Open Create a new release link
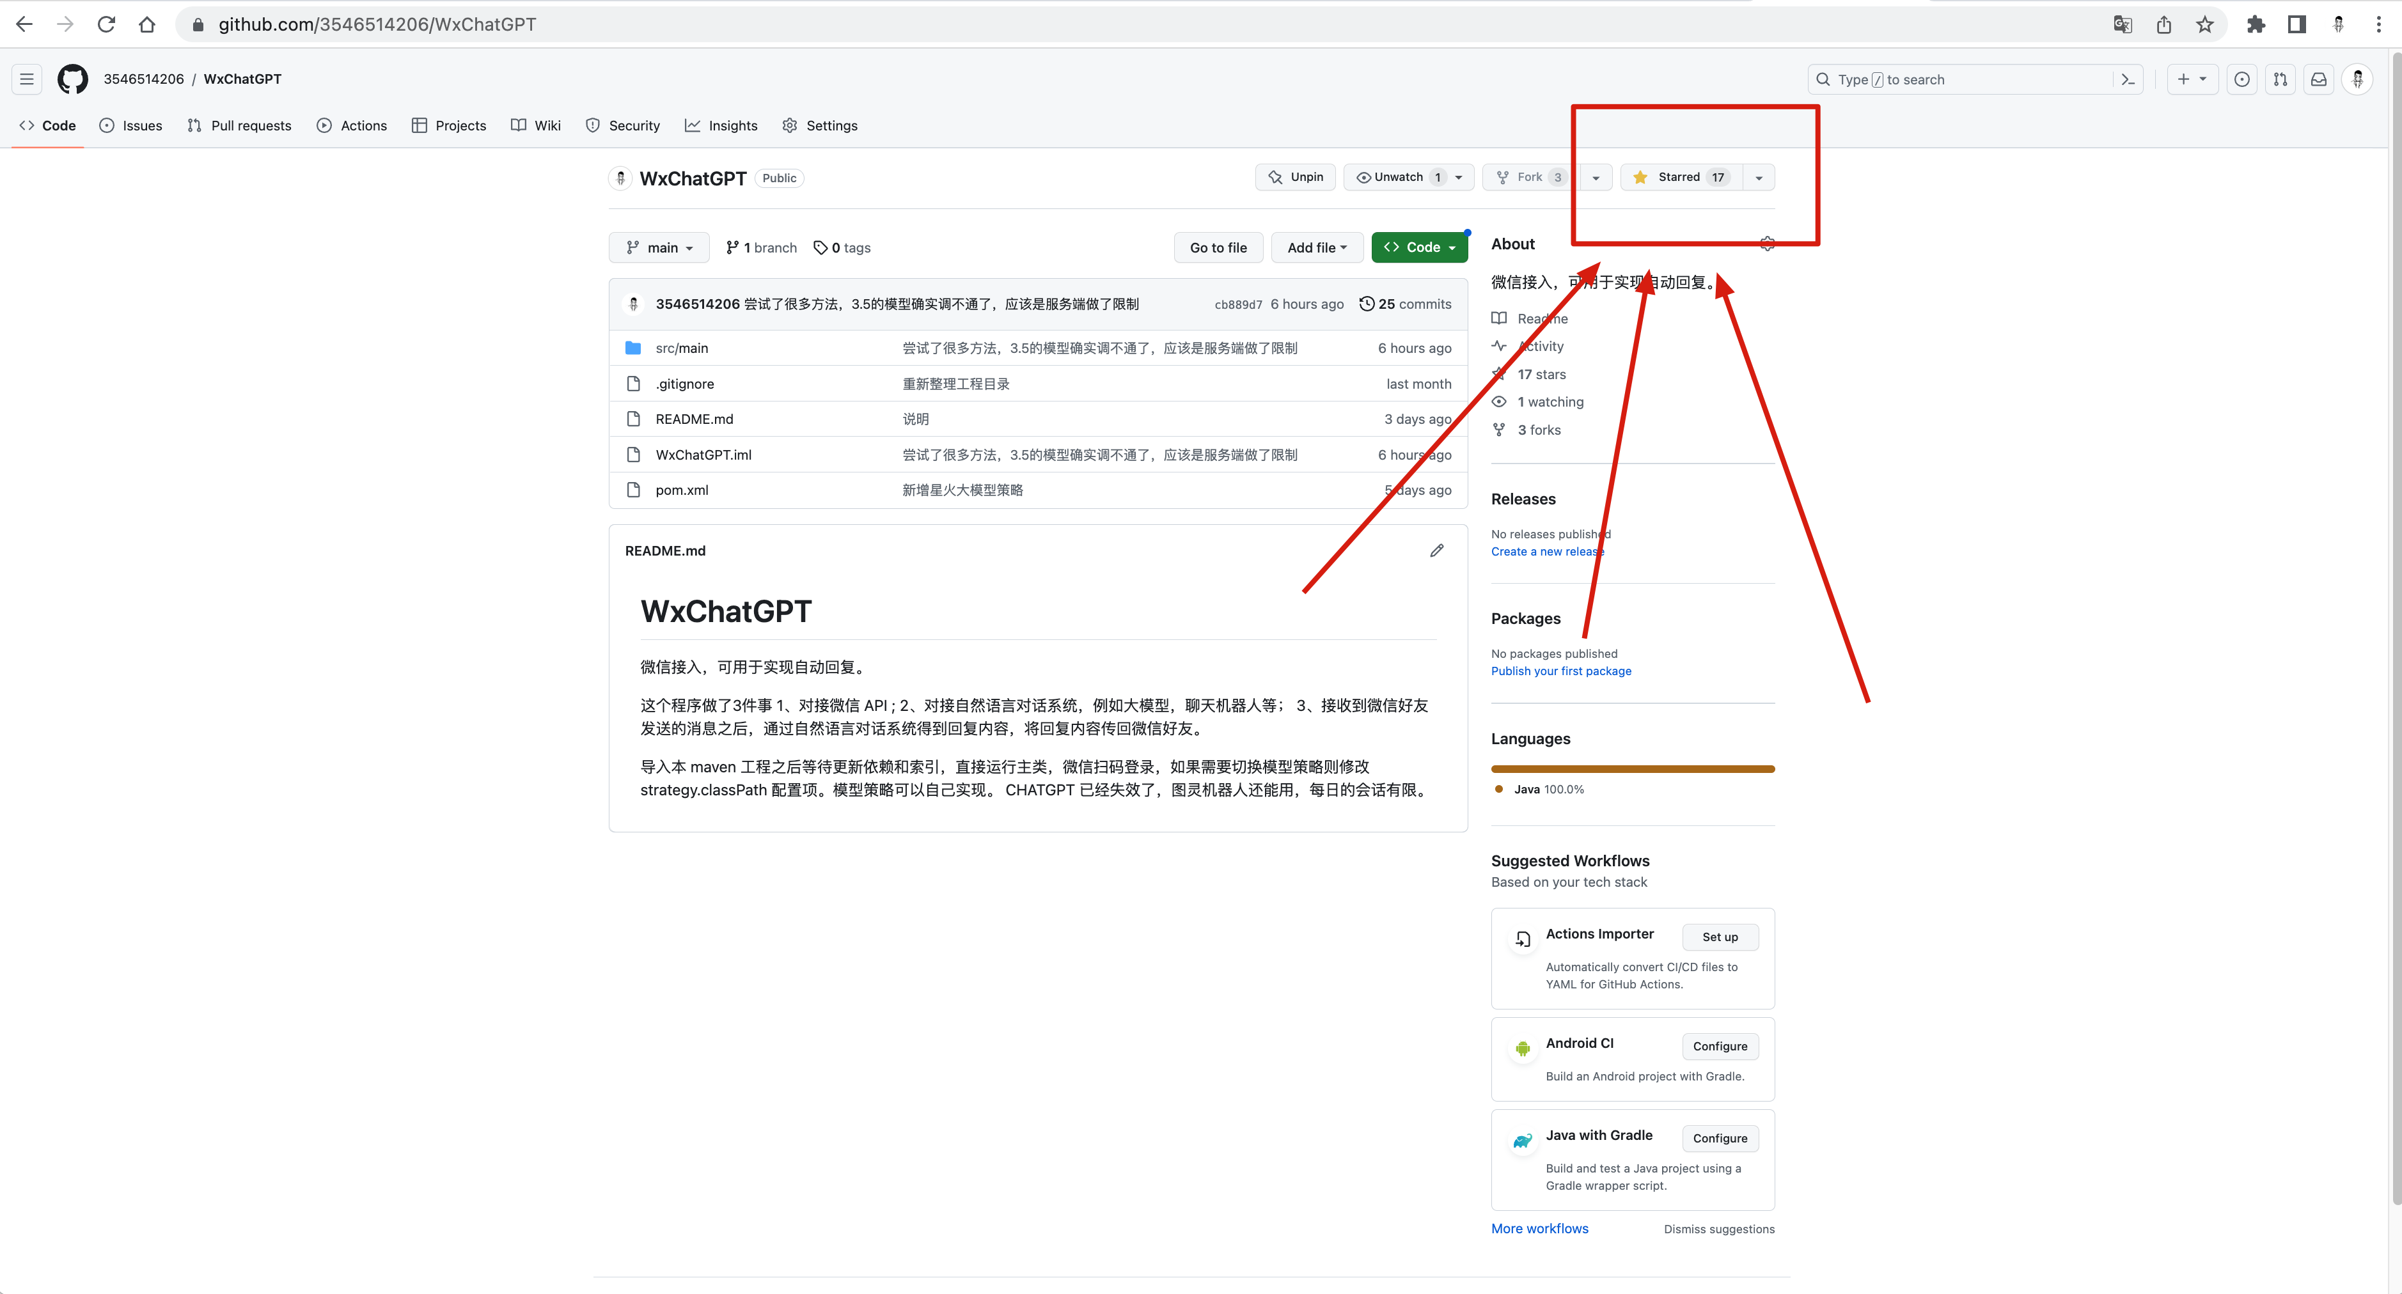Image resolution: width=2402 pixels, height=1294 pixels. 1547,552
